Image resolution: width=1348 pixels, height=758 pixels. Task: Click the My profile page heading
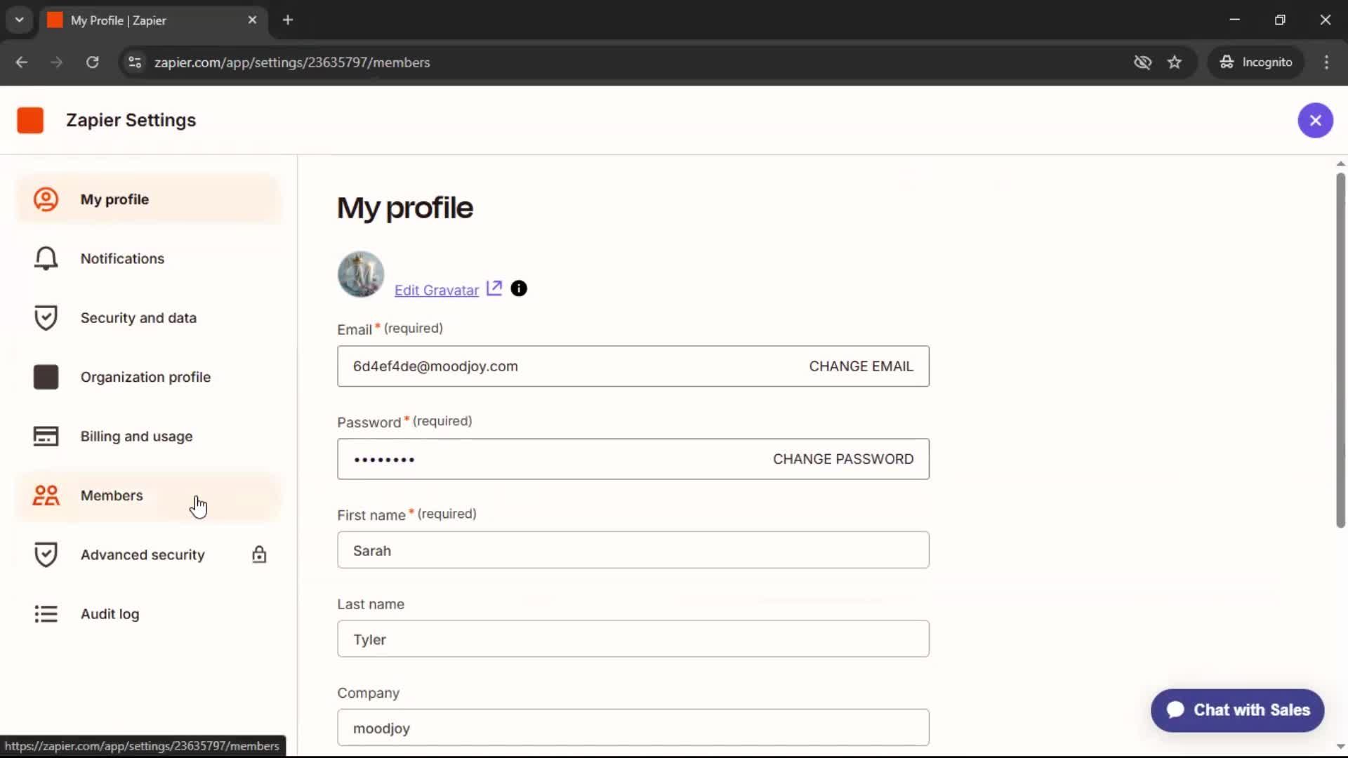(x=405, y=208)
